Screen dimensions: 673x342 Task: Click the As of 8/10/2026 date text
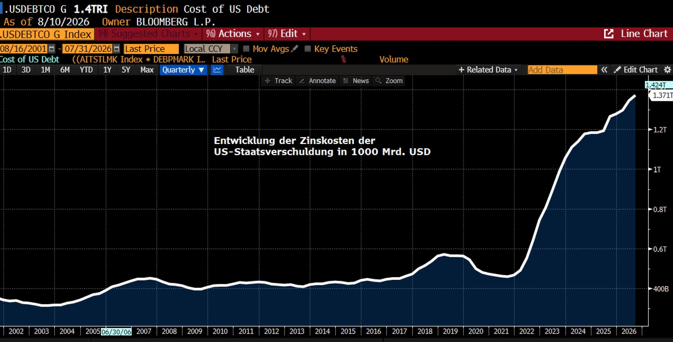(46, 22)
